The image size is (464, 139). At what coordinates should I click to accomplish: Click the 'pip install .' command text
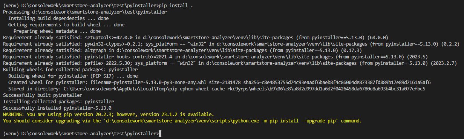(x=176, y=6)
